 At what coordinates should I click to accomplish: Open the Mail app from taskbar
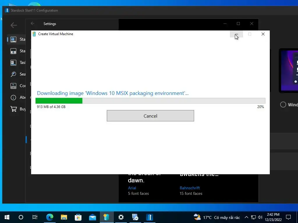pyautogui.click(x=93, y=217)
